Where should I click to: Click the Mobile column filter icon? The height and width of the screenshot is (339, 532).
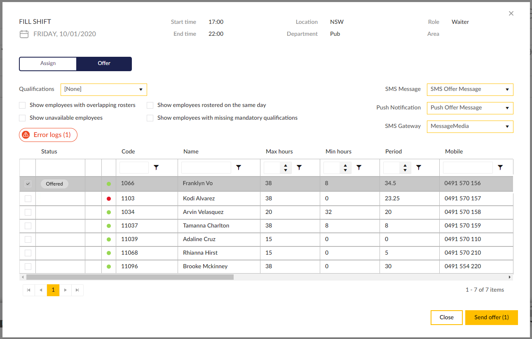(500, 167)
